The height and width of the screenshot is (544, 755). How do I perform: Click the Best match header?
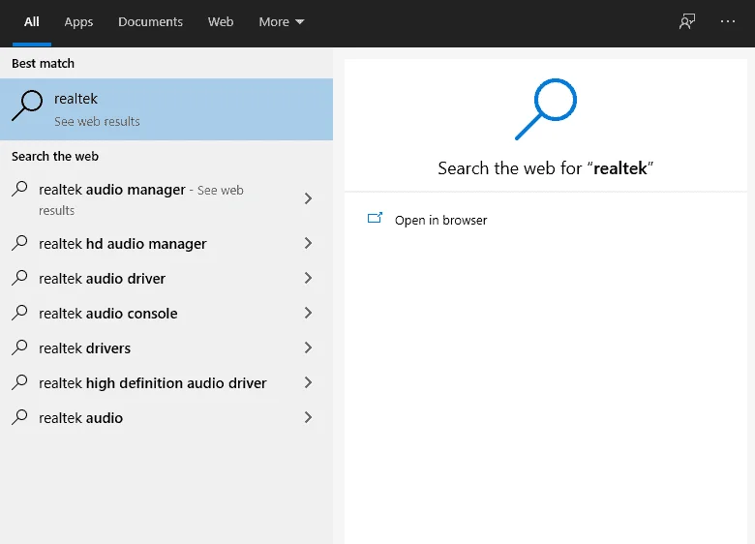pos(43,64)
